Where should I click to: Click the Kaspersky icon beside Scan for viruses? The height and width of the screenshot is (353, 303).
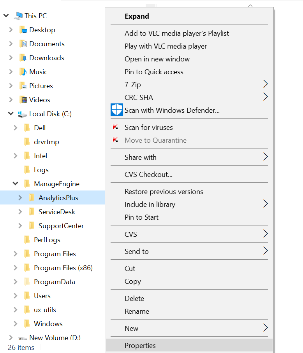coord(115,127)
